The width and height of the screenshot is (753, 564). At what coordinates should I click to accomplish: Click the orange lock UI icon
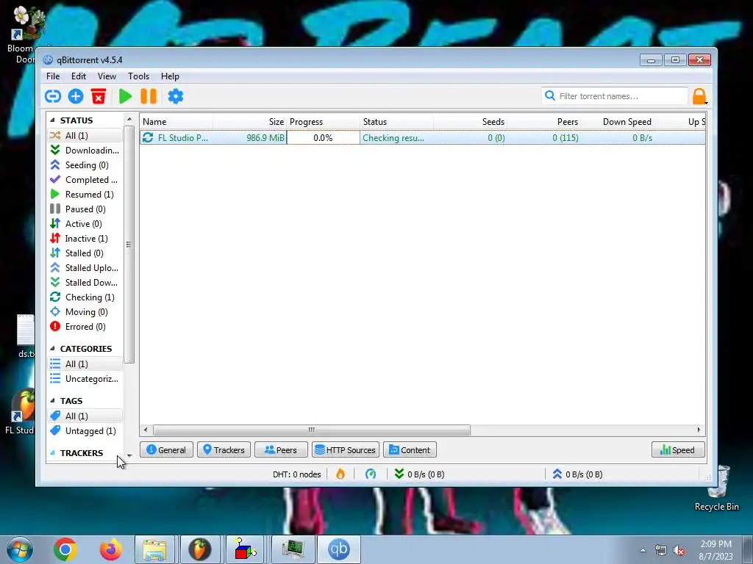point(700,96)
